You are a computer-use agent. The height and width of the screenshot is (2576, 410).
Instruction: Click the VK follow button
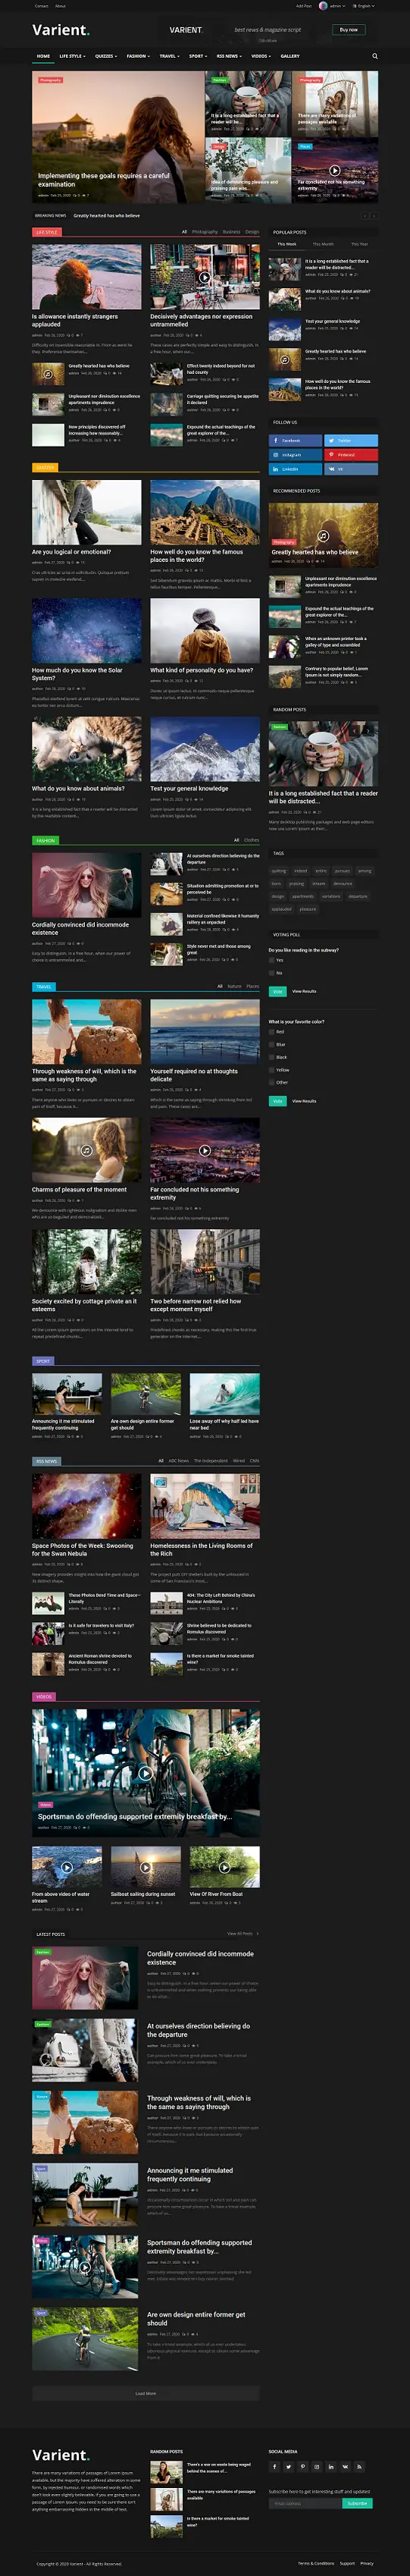pos(351,468)
